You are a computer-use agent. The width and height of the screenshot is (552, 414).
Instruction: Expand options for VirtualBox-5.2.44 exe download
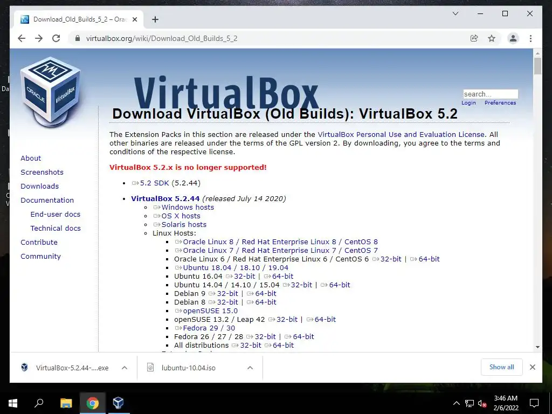click(x=125, y=368)
